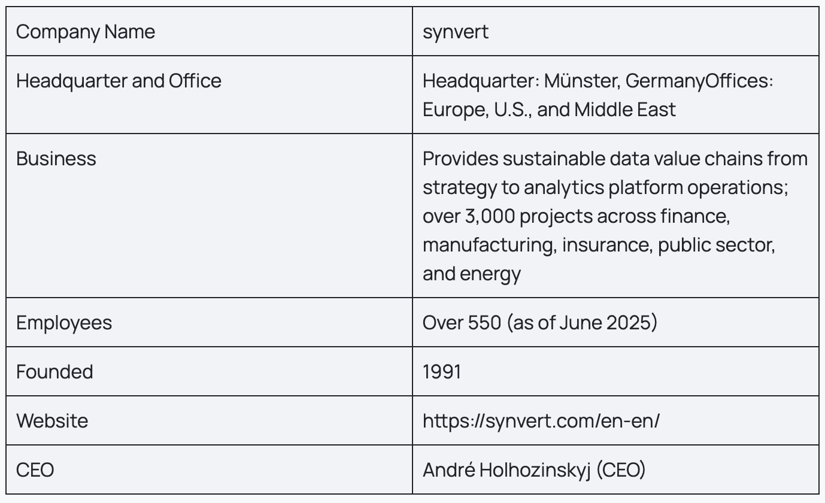Viewport: 825px width, 503px height.
Task: Click the André Holhozinskyj name
Action: tap(506, 470)
